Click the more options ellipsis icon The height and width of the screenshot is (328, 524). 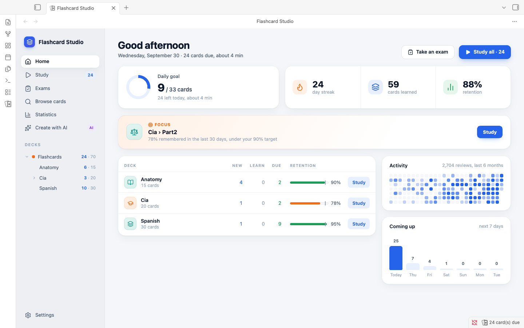click(515, 22)
